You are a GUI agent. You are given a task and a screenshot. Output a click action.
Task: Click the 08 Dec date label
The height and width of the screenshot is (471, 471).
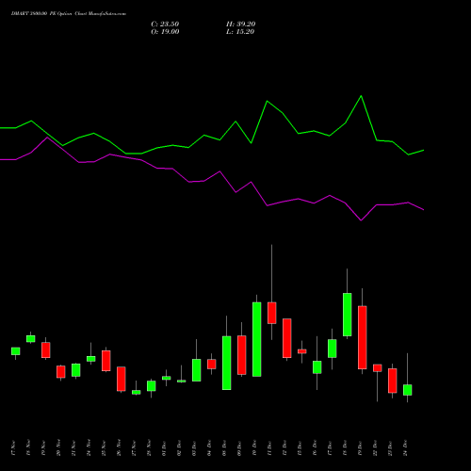tap(224, 448)
